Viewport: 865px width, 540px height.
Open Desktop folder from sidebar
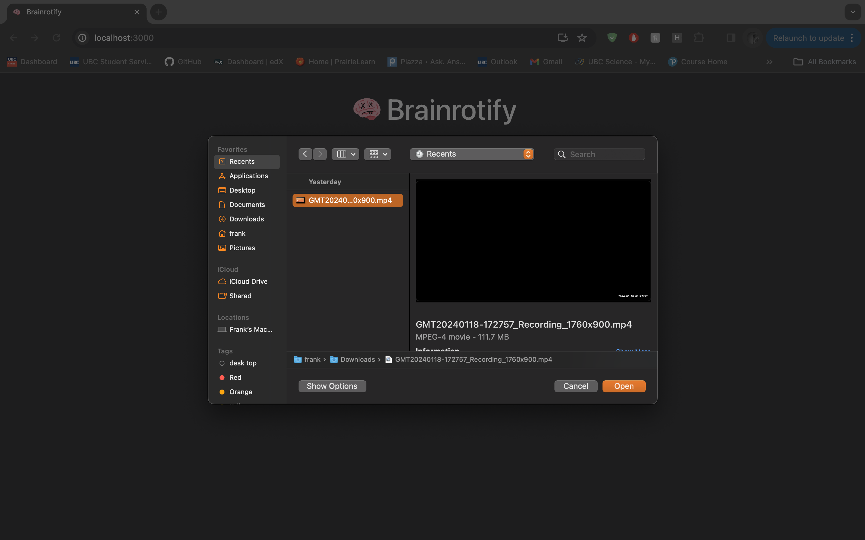pyautogui.click(x=242, y=190)
